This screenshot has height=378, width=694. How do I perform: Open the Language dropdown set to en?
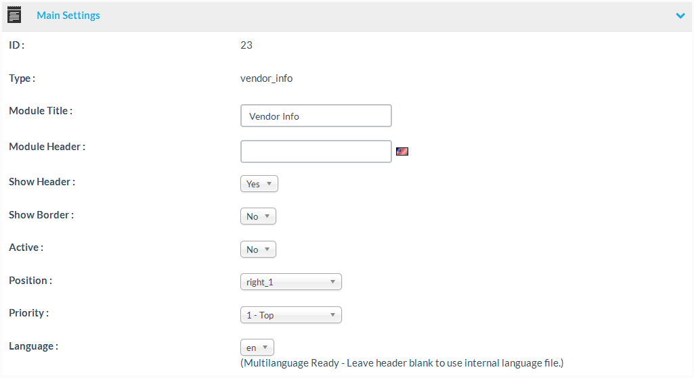tap(257, 348)
